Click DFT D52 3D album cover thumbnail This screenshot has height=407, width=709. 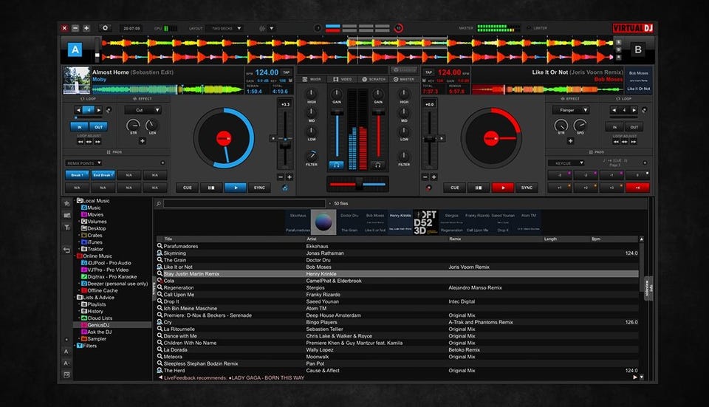pos(425,222)
